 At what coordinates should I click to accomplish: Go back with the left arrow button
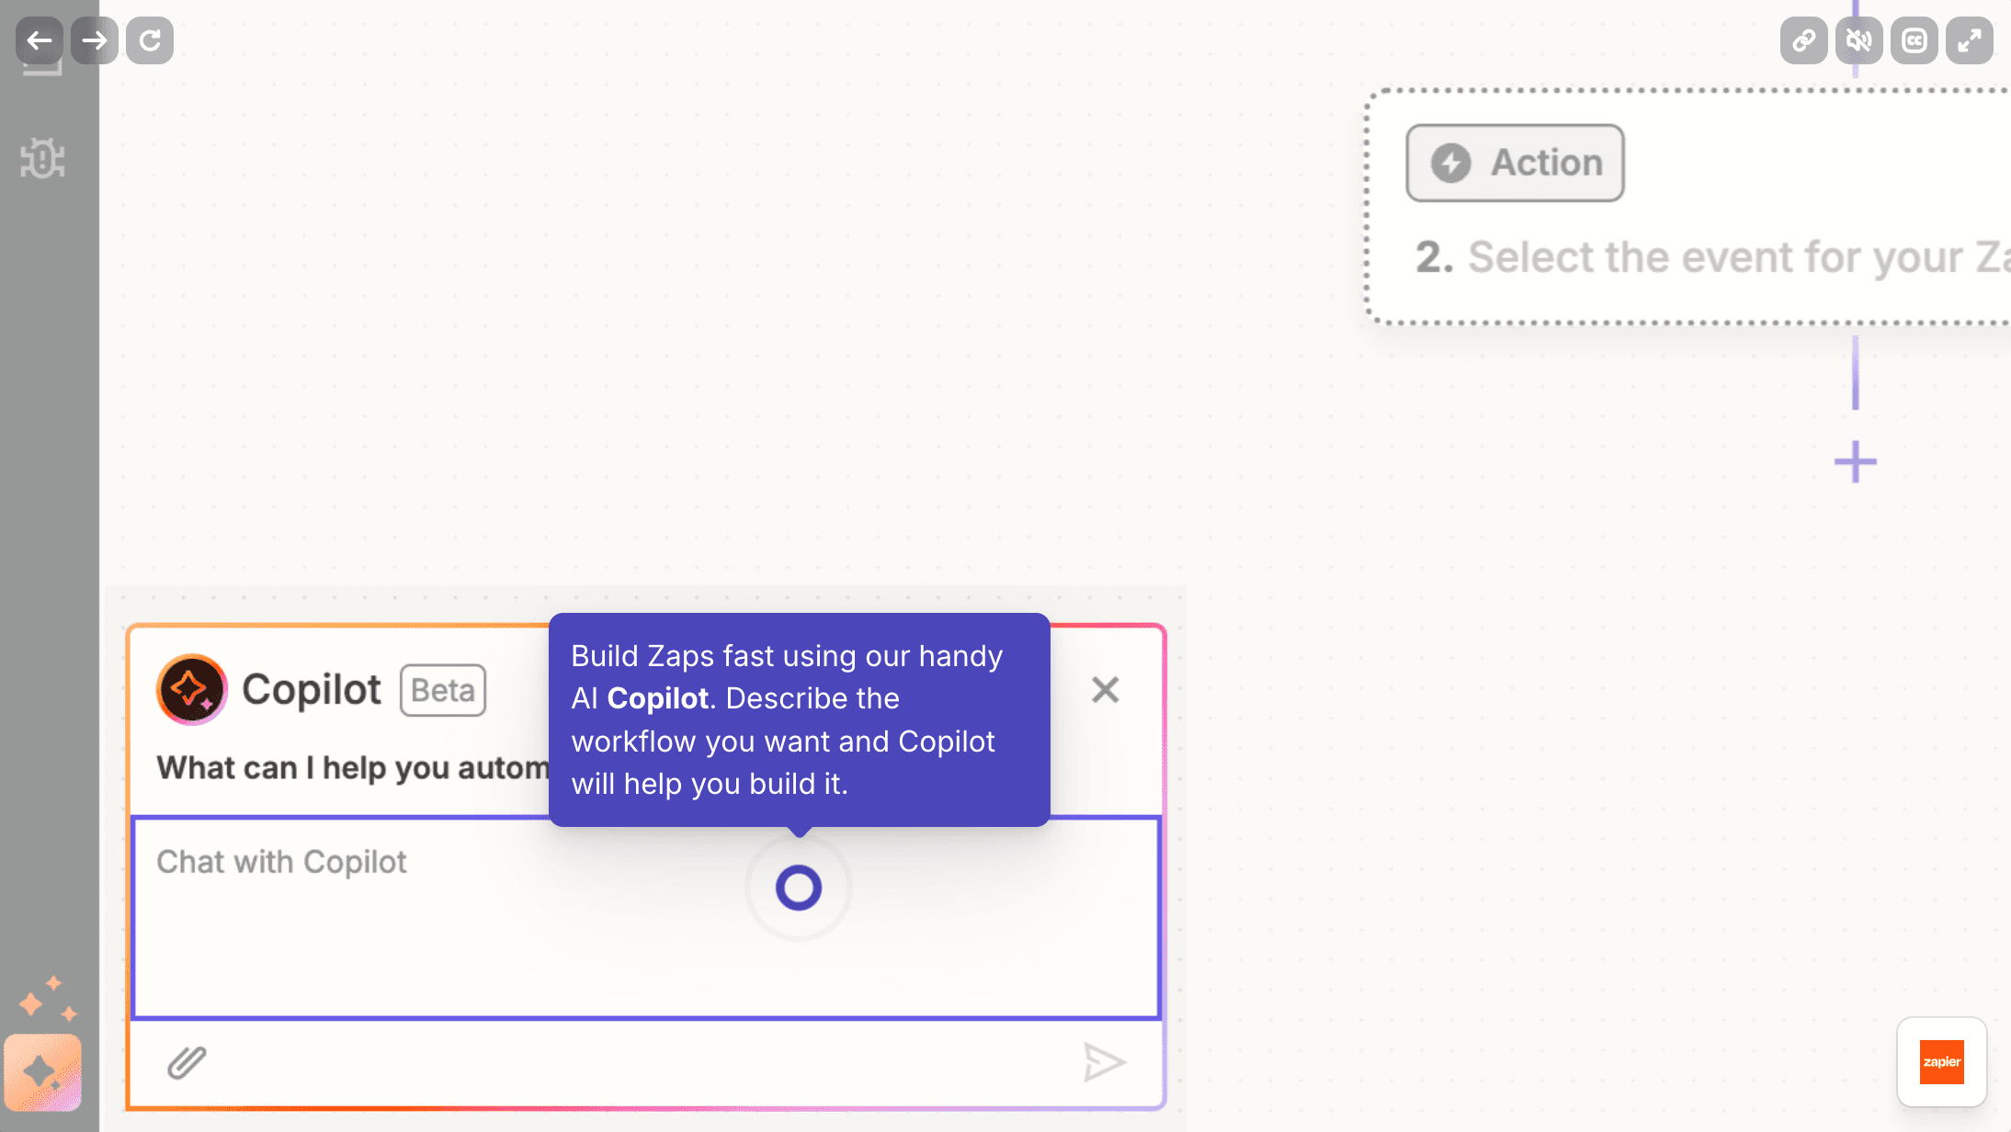(x=40, y=40)
